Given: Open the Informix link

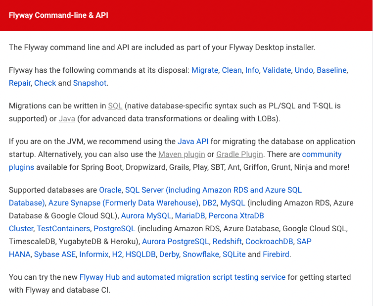Looking at the screenshot, I should coord(93,255).
